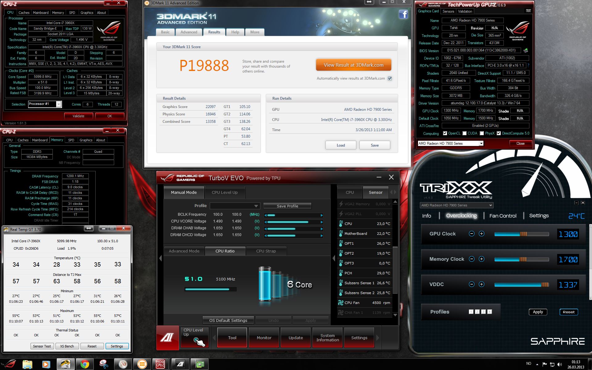Open the Profile dropdown in TurboV EVO

[x=235, y=206]
